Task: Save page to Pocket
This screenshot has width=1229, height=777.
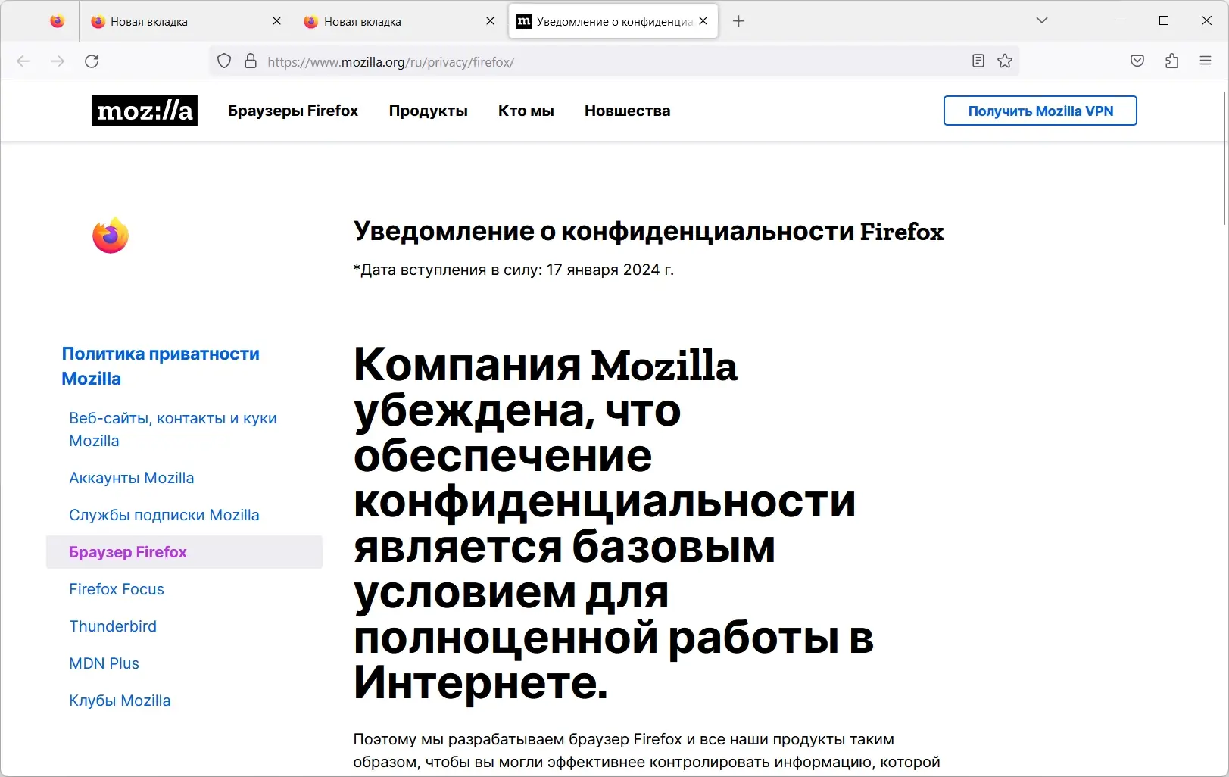Action: pyautogui.click(x=1137, y=61)
